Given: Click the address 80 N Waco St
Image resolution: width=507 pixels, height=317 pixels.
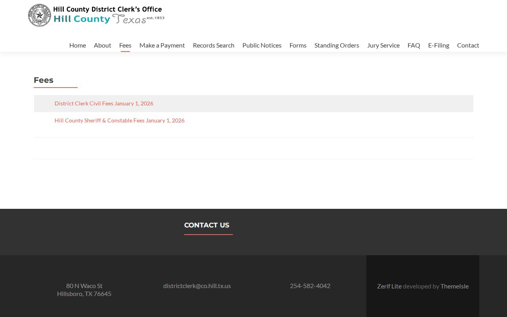Looking at the screenshot, I should [84, 286].
